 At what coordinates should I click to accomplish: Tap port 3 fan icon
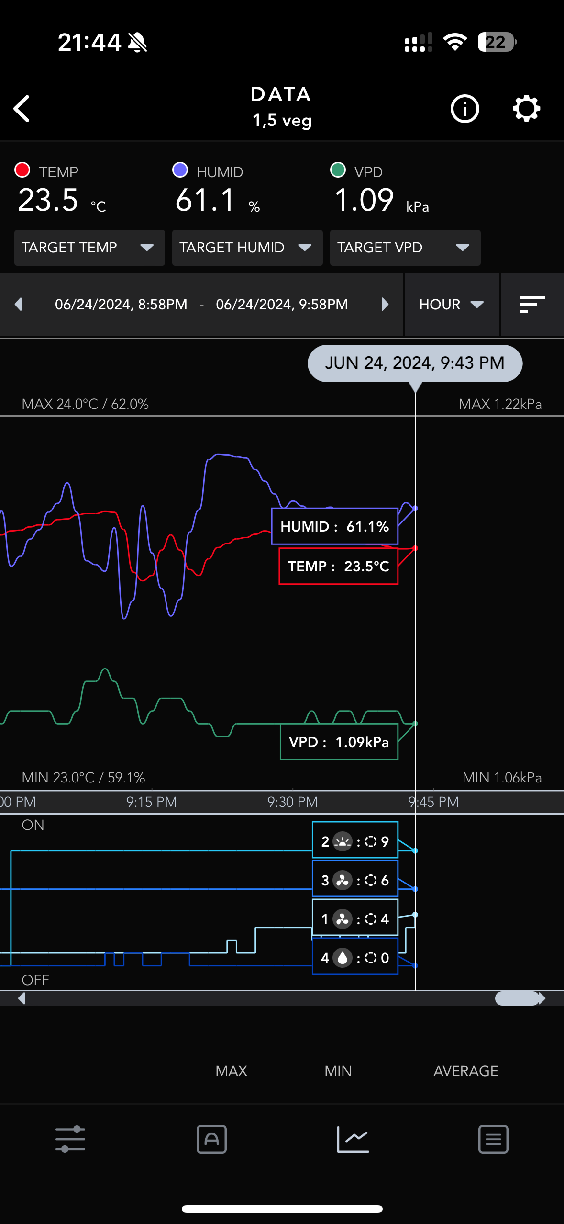pos(343,880)
